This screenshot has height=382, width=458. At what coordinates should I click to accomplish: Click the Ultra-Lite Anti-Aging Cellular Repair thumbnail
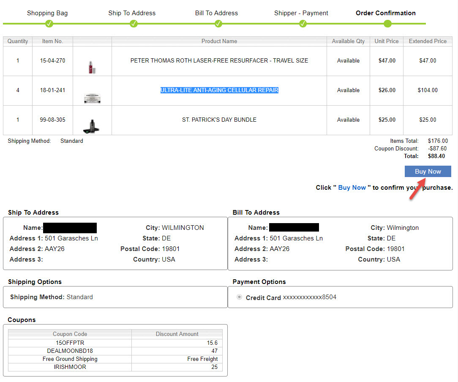click(x=92, y=98)
